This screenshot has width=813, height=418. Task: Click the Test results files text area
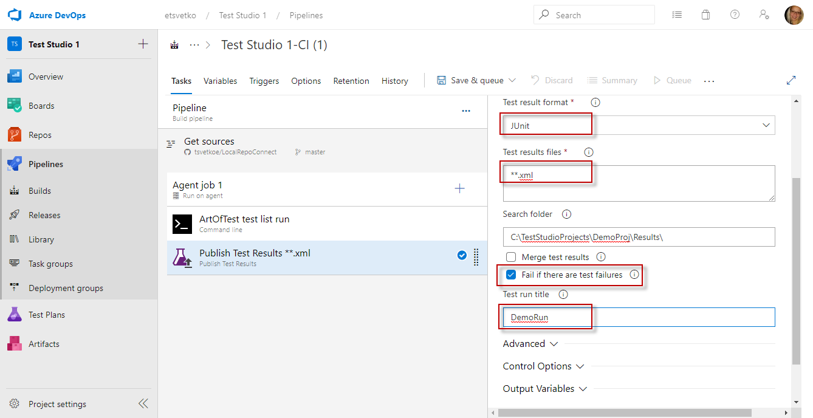pyautogui.click(x=639, y=183)
